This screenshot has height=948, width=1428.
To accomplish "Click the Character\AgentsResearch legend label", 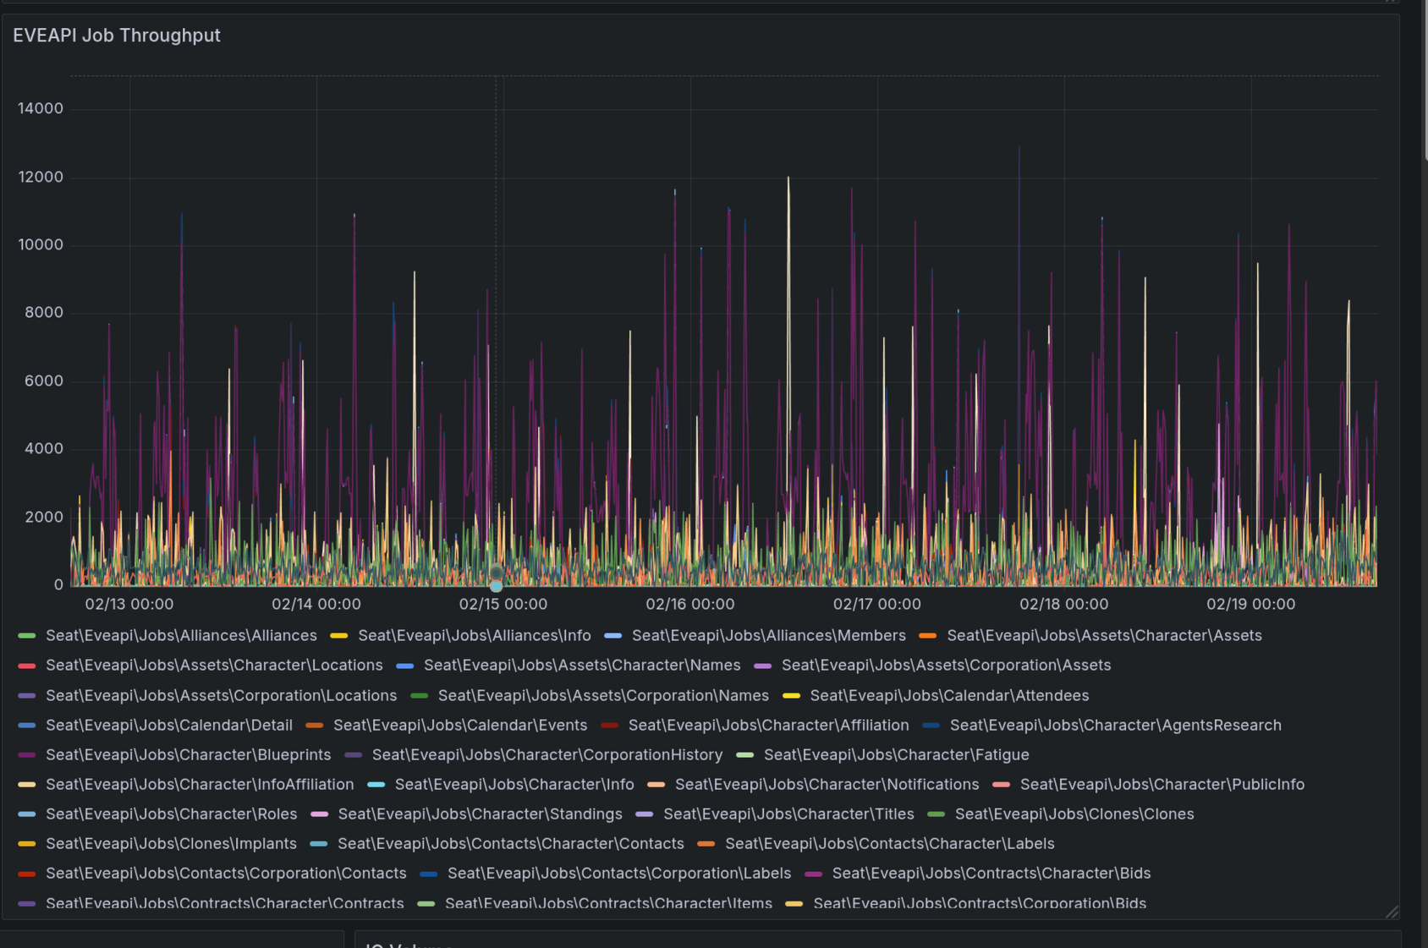I will click(1115, 726).
